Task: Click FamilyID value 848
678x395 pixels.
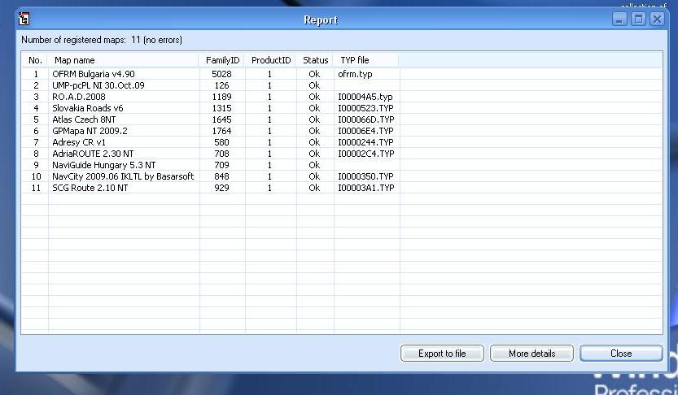Action: (x=221, y=176)
